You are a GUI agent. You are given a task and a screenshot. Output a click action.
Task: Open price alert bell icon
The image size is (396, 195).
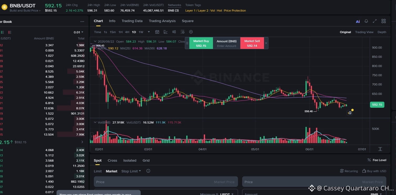[366, 21]
